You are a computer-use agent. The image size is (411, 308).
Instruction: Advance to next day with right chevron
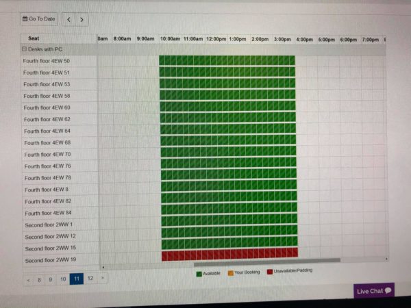(x=82, y=20)
